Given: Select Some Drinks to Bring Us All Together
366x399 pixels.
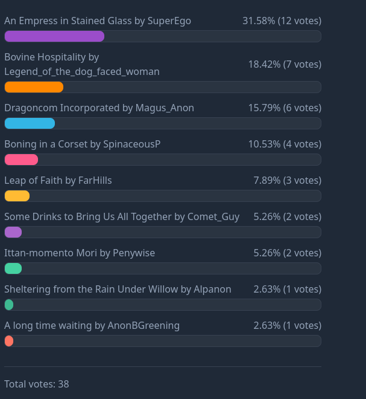Looking at the screenshot, I should [x=122, y=217].
